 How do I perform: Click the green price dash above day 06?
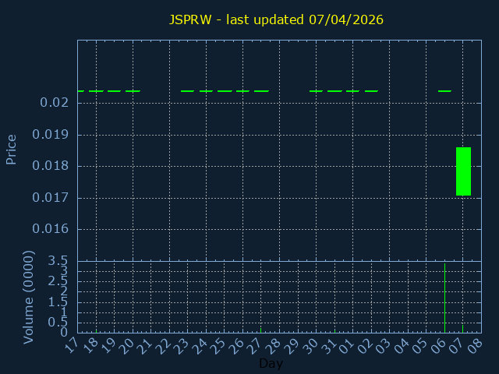[x=444, y=91]
